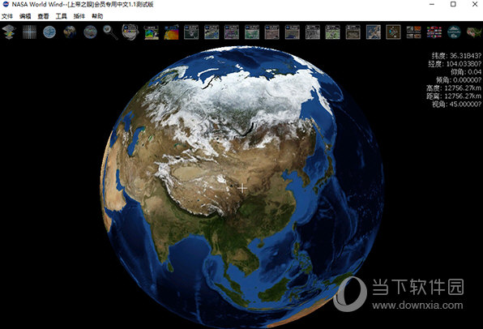The height and width of the screenshot is (329, 483).
Task: Open the Layer Manager stacked-layers icon
Action: coord(9,32)
